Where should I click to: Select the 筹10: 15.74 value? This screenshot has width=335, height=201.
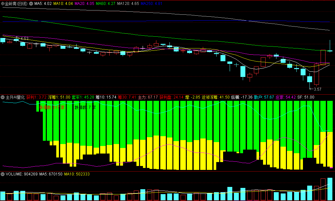(106, 97)
